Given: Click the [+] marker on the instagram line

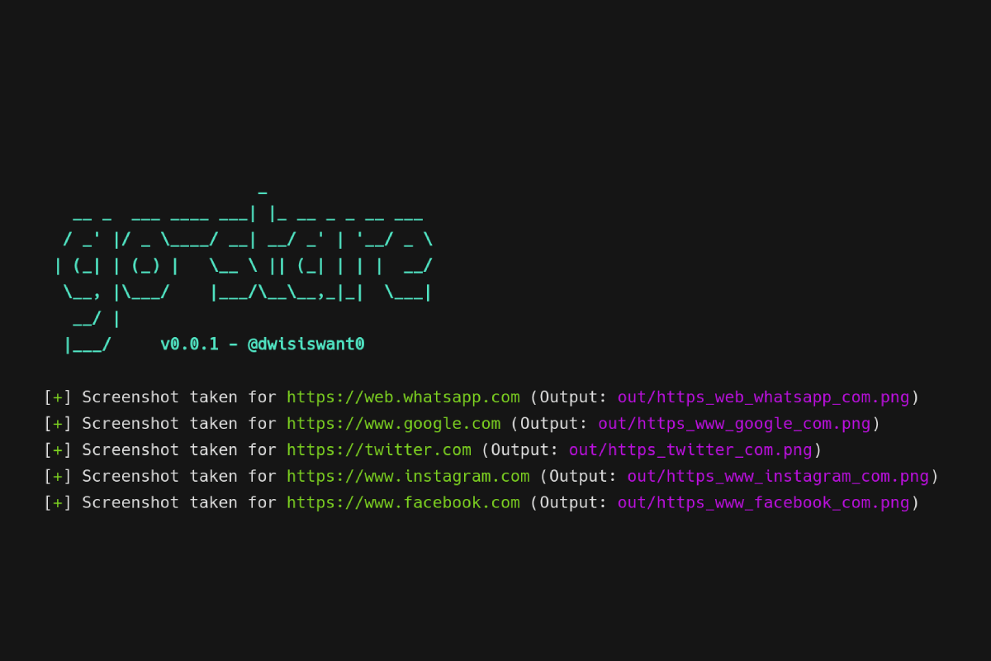Looking at the screenshot, I should [58, 477].
